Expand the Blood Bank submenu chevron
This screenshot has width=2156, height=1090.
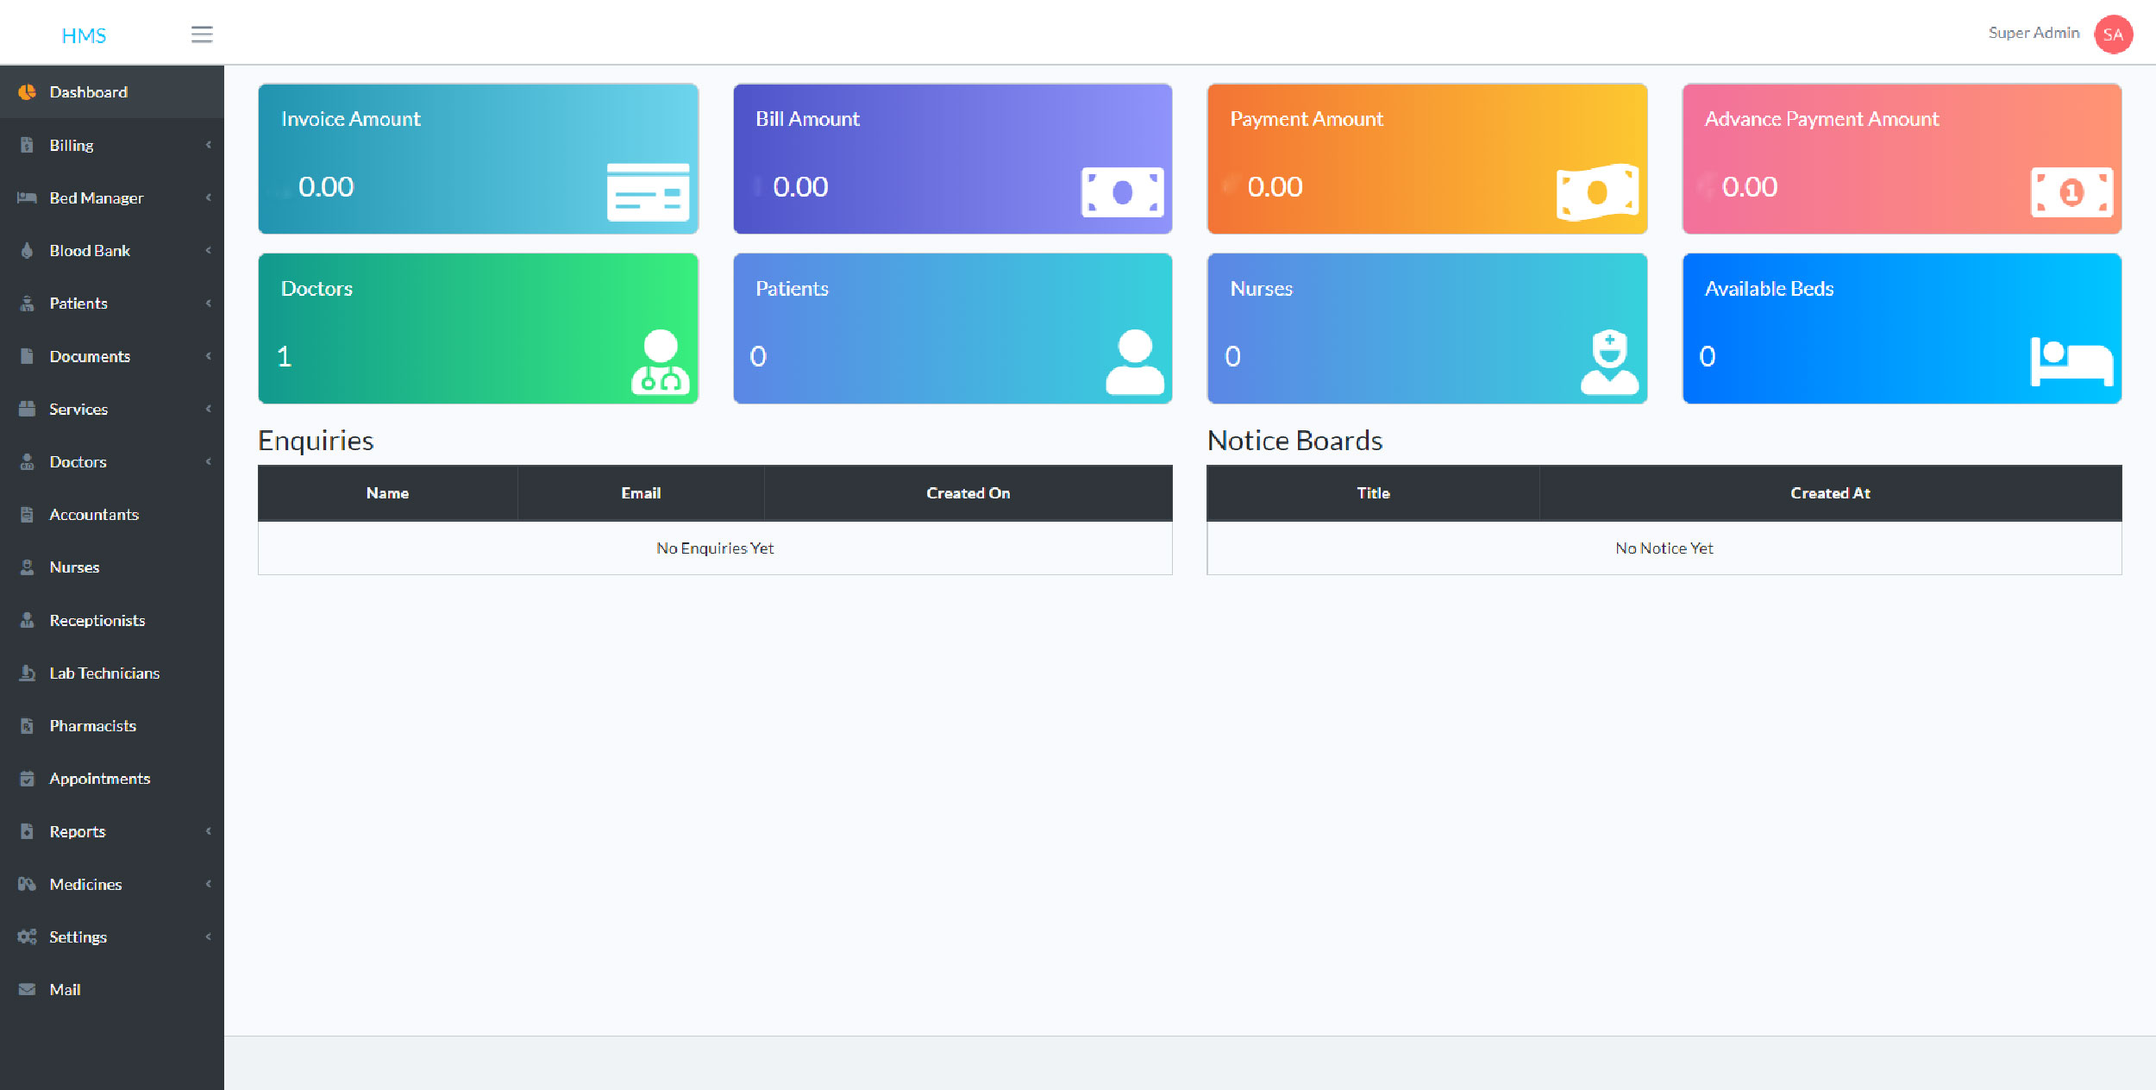point(208,250)
